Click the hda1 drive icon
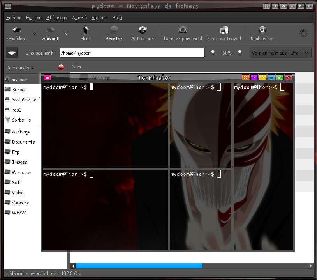 click(x=7, y=110)
